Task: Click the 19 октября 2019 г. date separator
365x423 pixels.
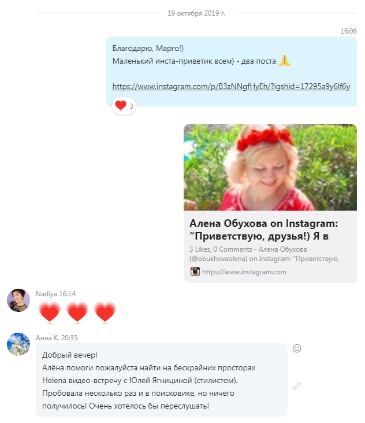Action: pyautogui.click(x=196, y=13)
